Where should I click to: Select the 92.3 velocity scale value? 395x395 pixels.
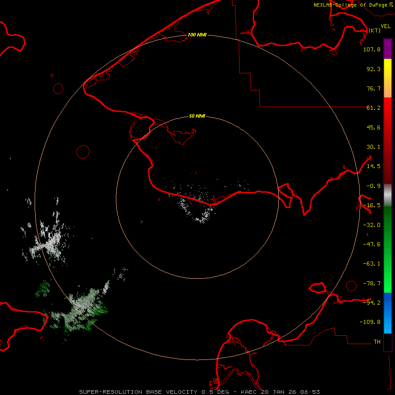373,69
